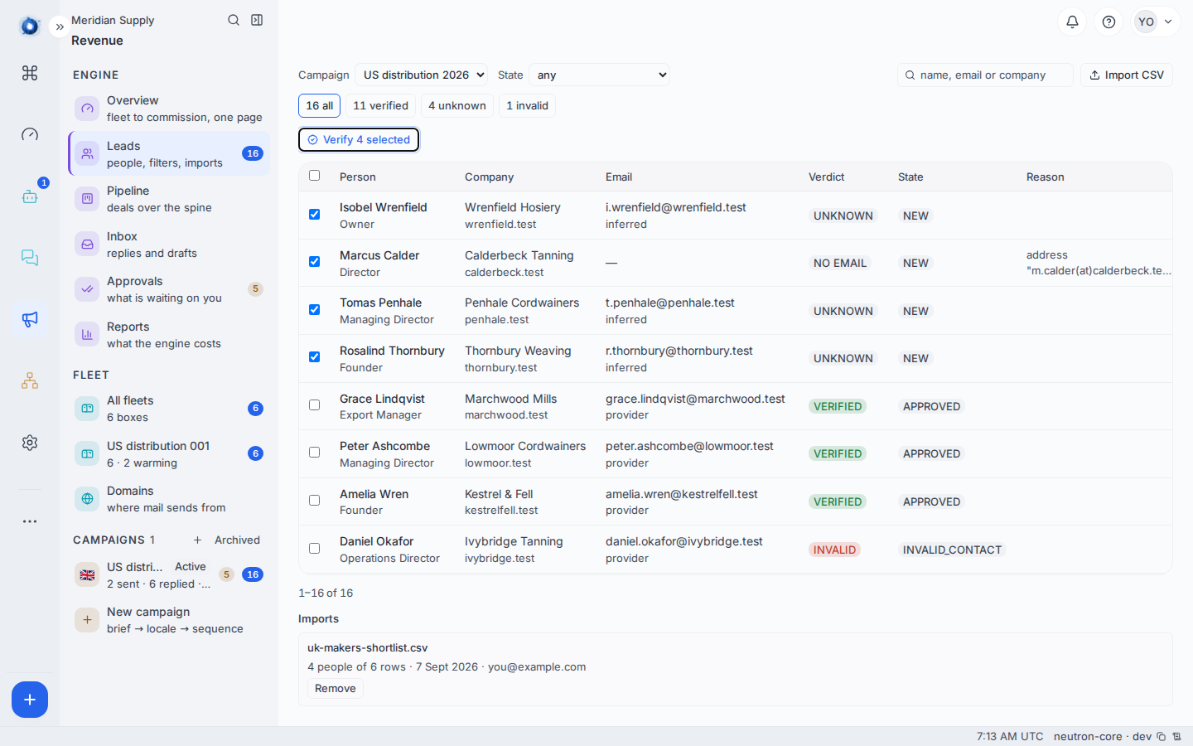Open the settings gear in the rail
The image size is (1193, 746).
pos(30,443)
